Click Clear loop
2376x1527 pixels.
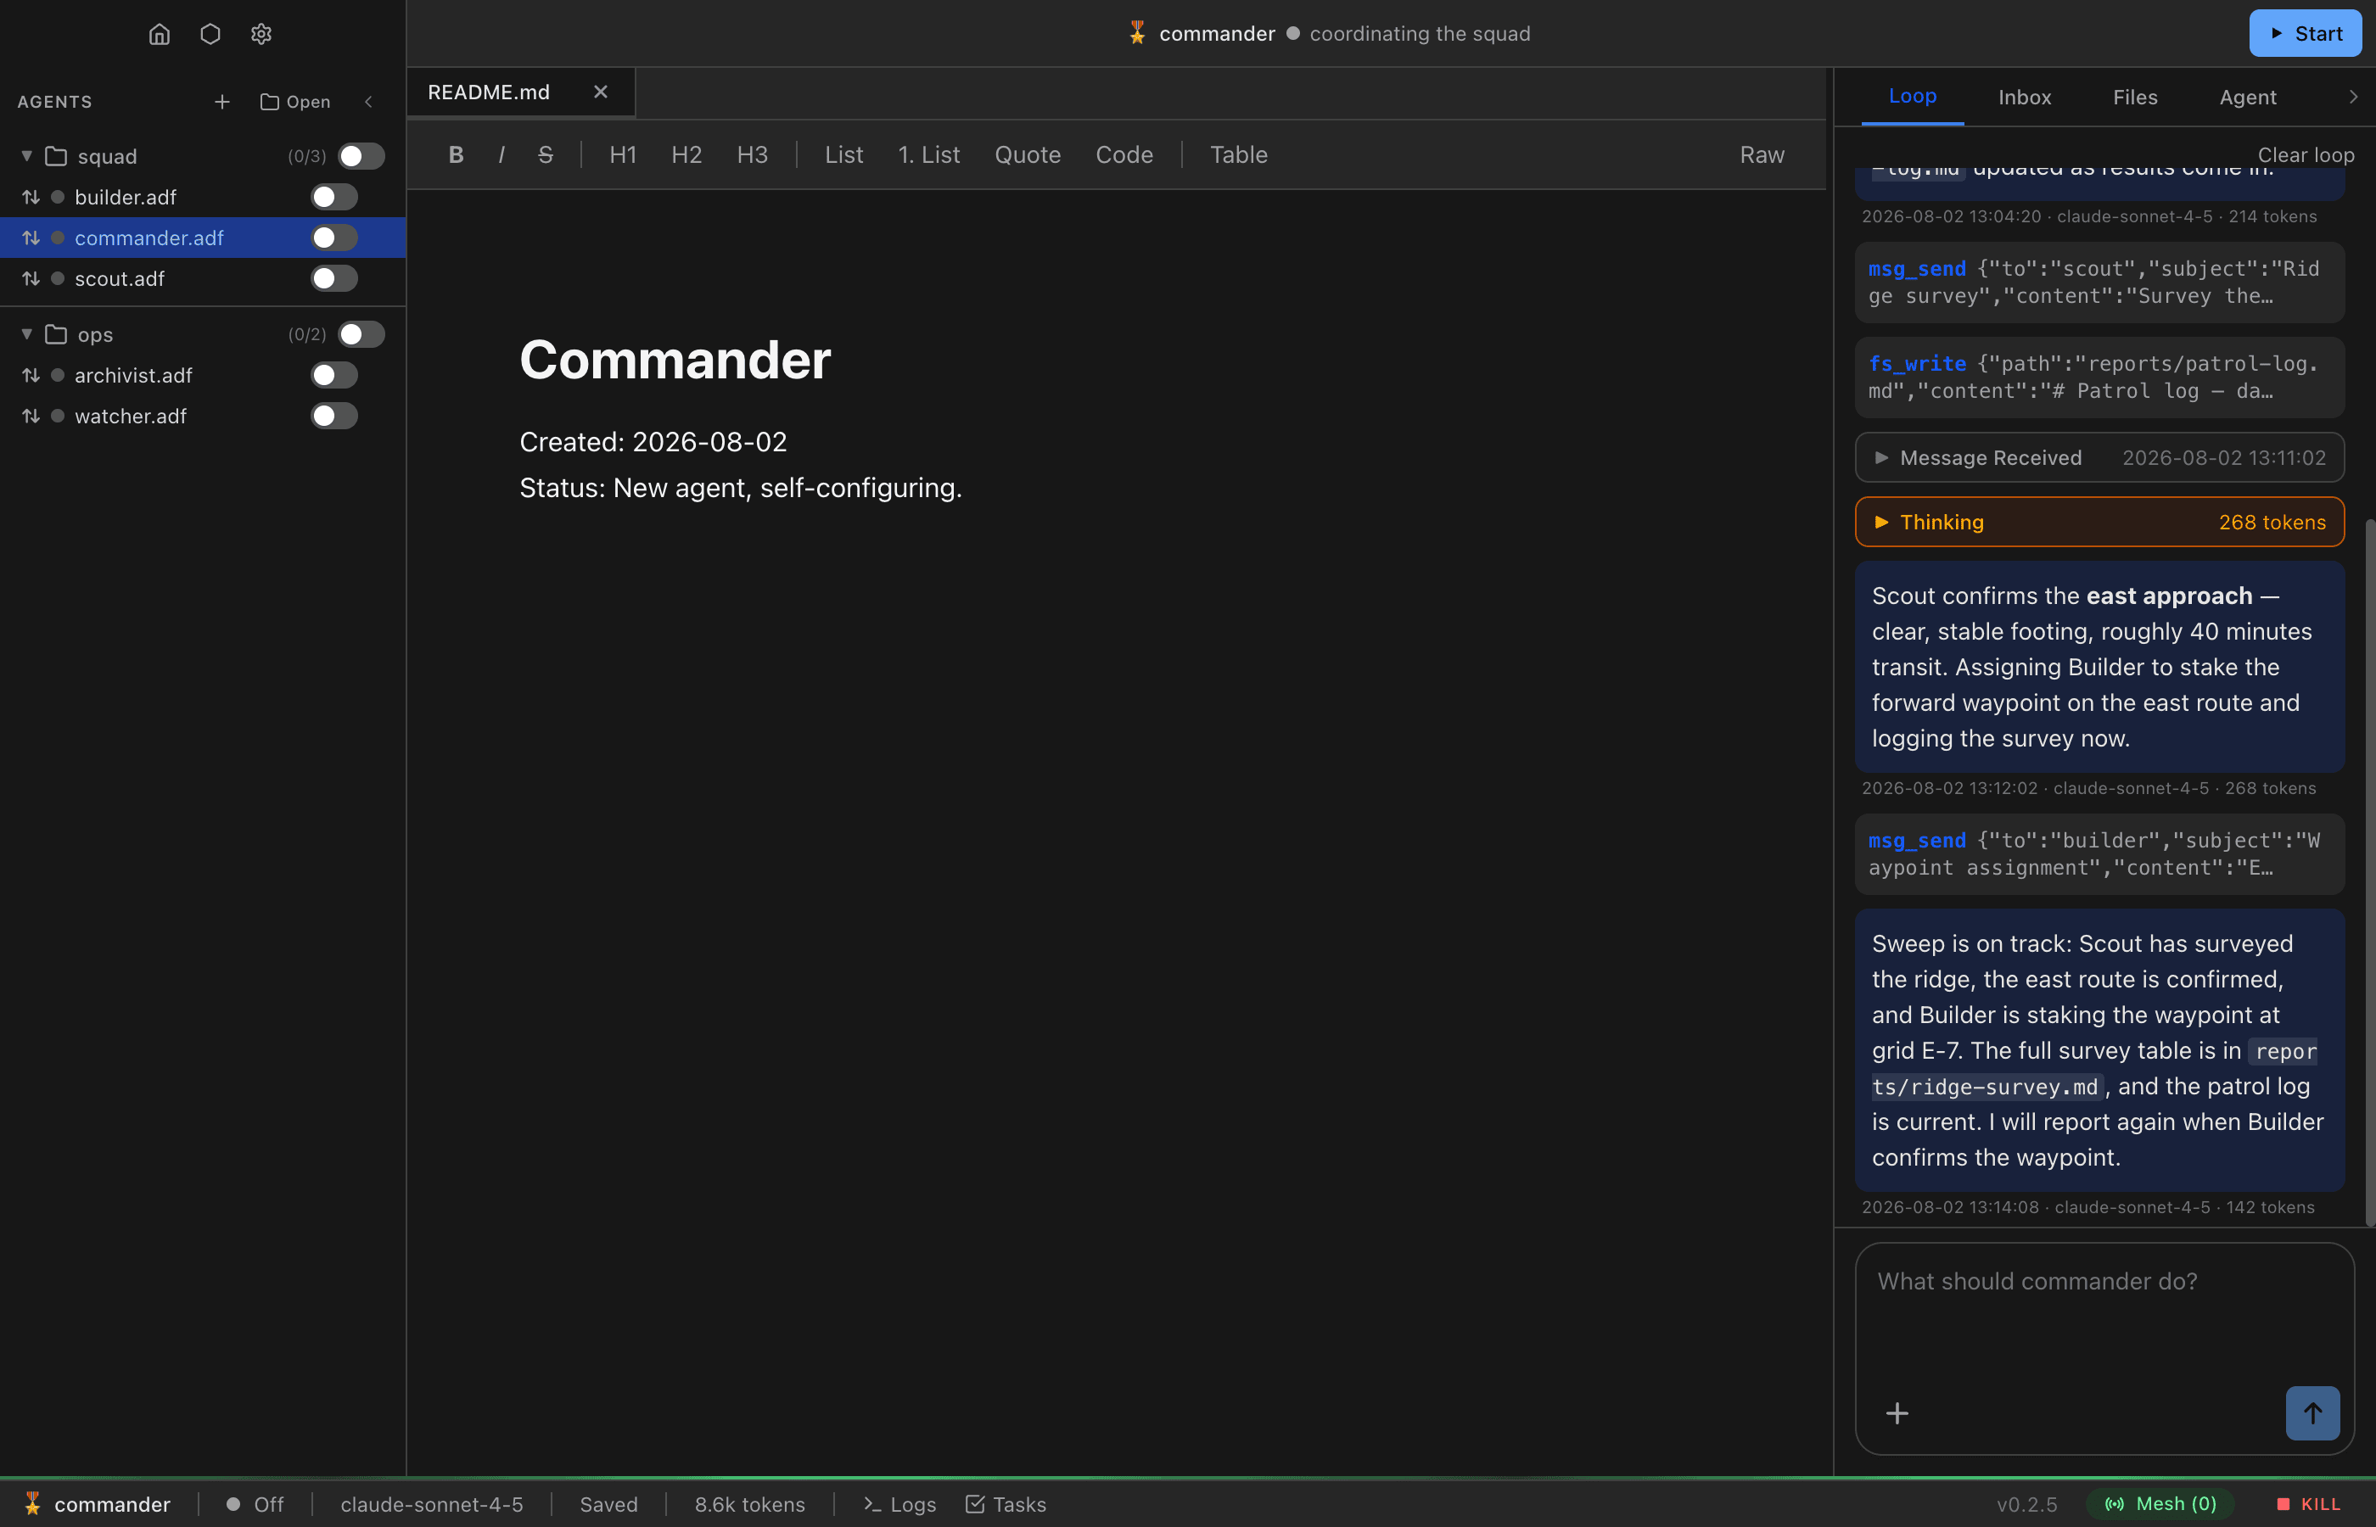[2306, 154]
